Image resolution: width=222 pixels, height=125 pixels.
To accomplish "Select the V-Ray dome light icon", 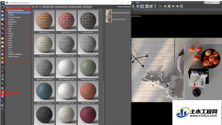I will pyautogui.click(x=2, y=42).
